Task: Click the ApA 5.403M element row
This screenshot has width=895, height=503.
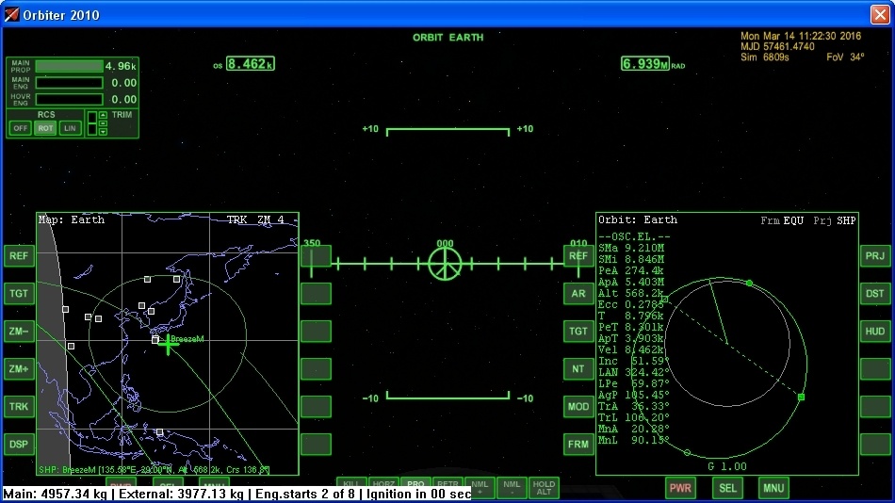Action: click(x=631, y=282)
